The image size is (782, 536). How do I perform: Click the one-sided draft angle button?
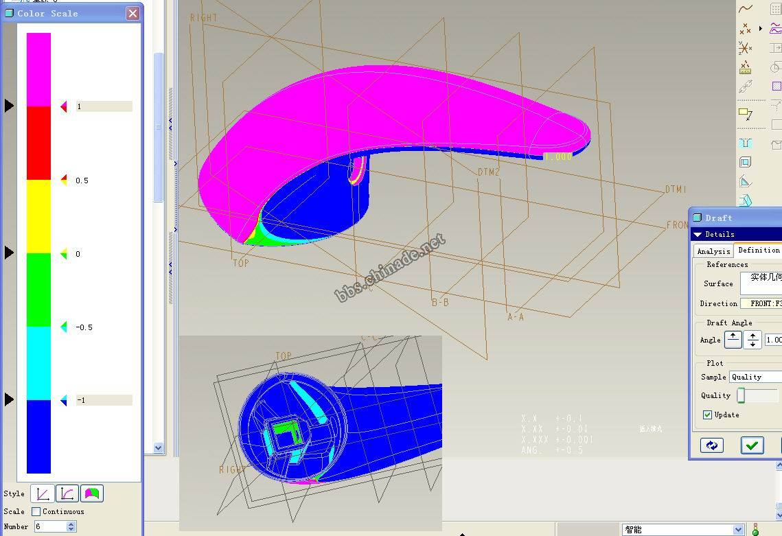click(733, 340)
